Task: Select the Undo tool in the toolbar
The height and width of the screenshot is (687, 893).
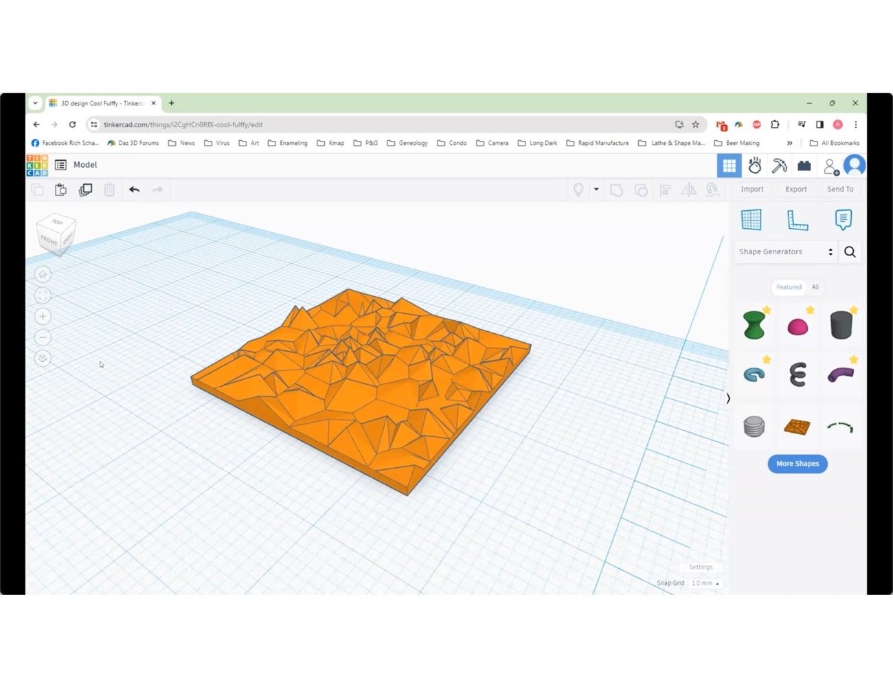Action: click(135, 190)
